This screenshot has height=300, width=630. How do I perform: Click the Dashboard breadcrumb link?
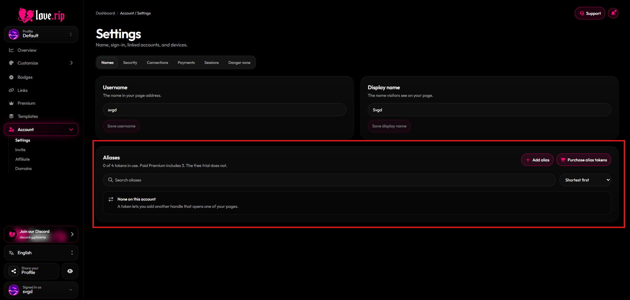coord(105,13)
